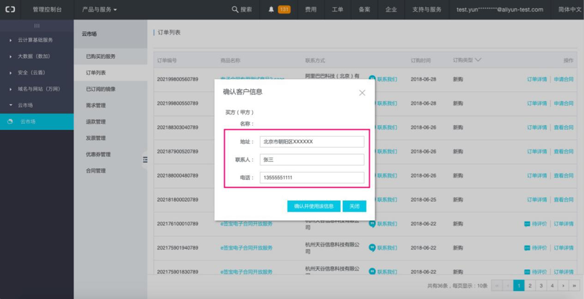This screenshot has height=299, width=584.
Task: Open the 工单 menu
Action: coord(337,9)
